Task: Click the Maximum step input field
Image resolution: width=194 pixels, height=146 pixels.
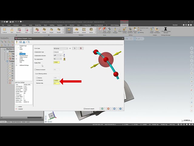Action: (x=57, y=83)
